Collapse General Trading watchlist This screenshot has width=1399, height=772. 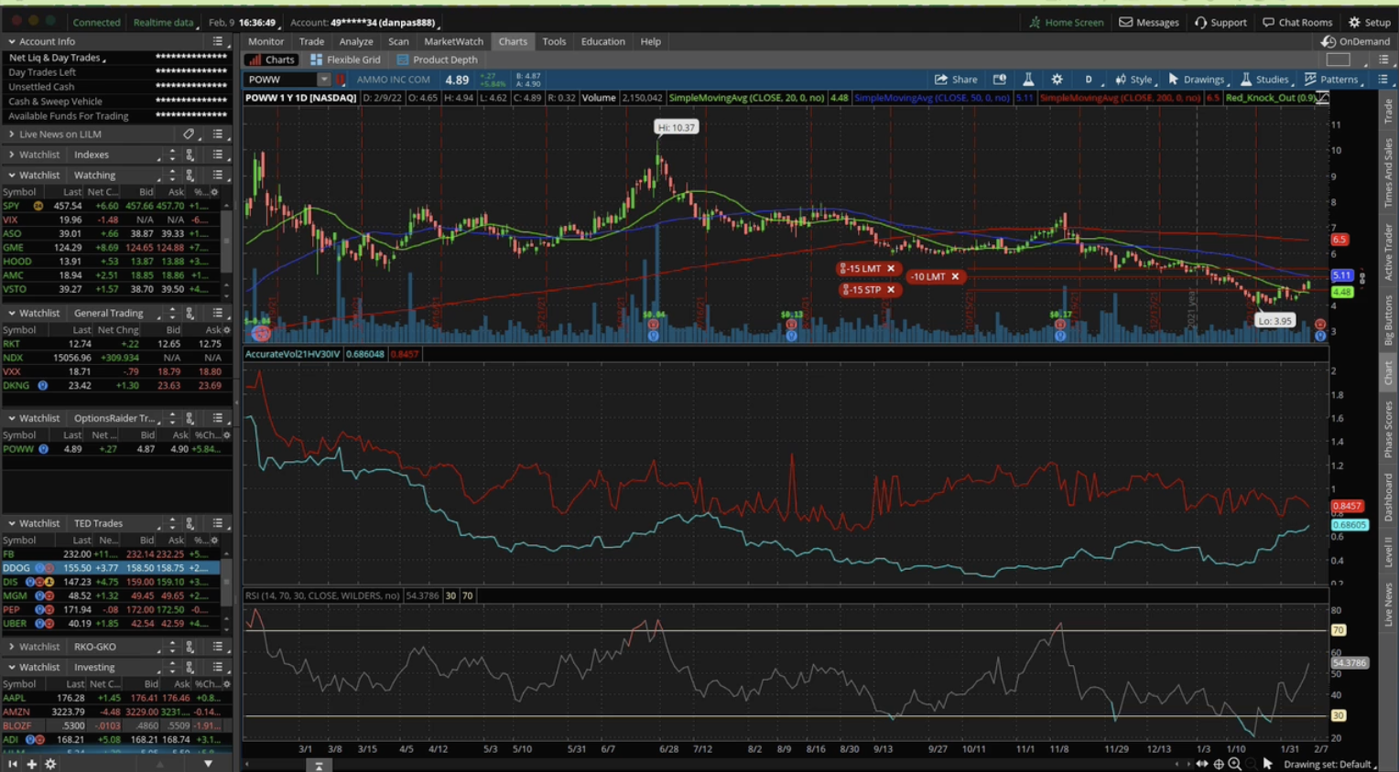coord(12,313)
